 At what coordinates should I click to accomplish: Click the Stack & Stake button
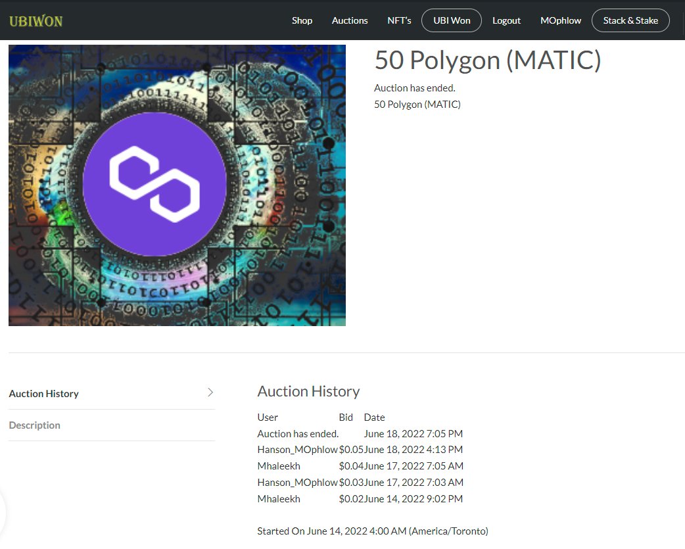coord(630,20)
